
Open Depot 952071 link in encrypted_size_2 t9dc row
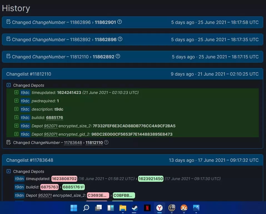coord(51,126)
